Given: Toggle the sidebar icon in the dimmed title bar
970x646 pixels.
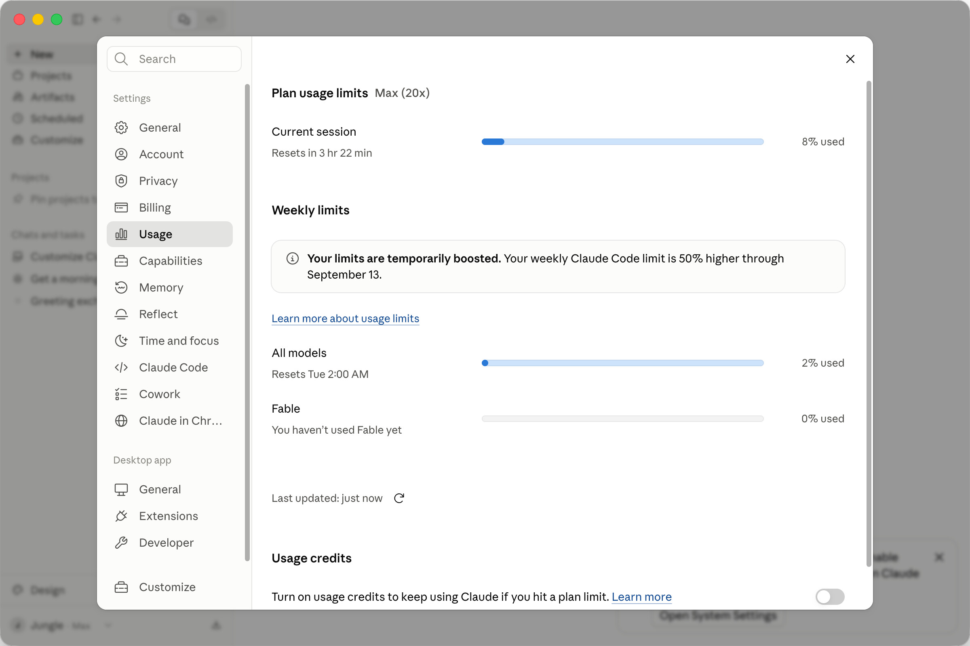Looking at the screenshot, I should [x=78, y=19].
